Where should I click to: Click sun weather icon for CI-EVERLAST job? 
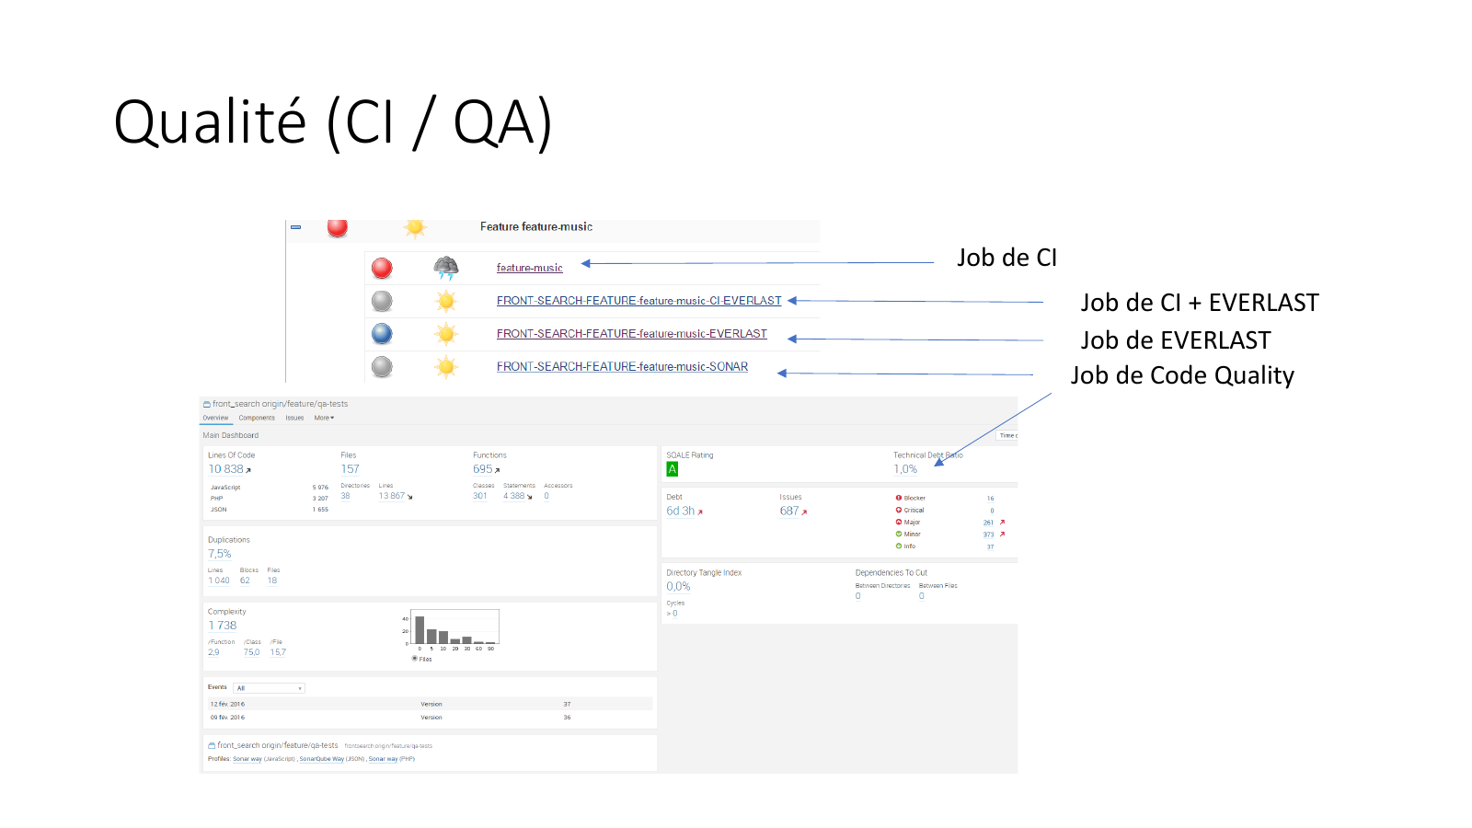(446, 301)
